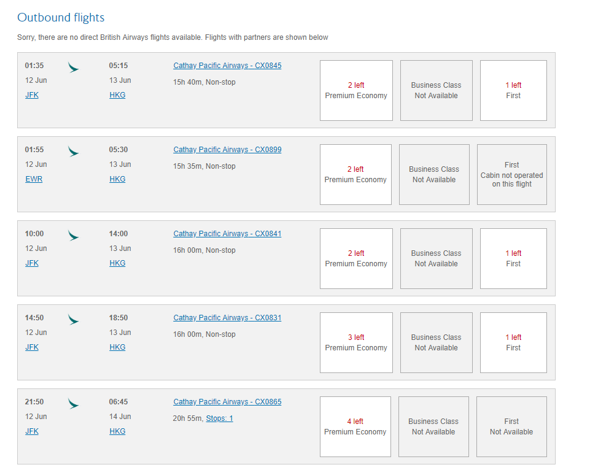Screen dimensions: 590x470
Task: Open Cathay Pacific Airways CX0845 flight details
Action: coord(227,66)
